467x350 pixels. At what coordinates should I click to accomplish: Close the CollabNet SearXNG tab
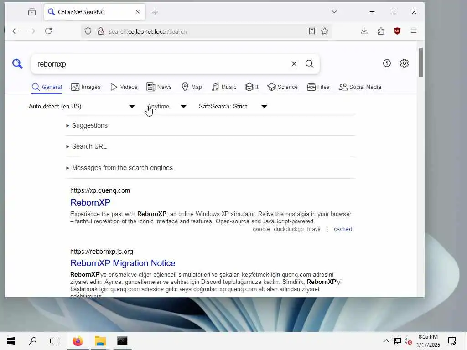coord(138,12)
